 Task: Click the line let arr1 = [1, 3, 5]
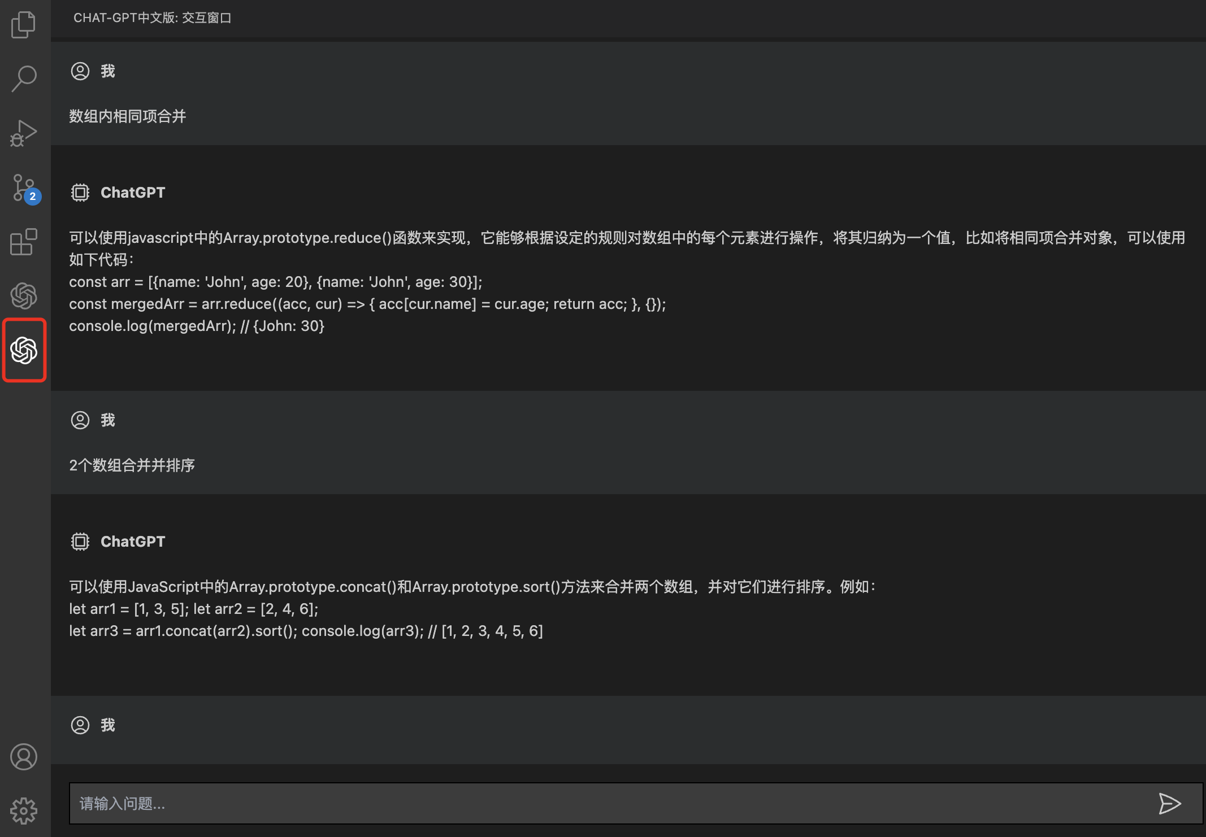tap(194, 609)
